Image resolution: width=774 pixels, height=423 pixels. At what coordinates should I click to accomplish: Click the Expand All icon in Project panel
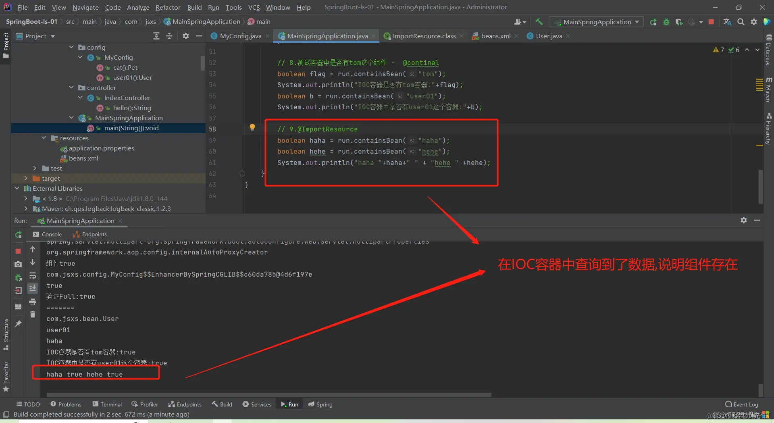[156, 36]
